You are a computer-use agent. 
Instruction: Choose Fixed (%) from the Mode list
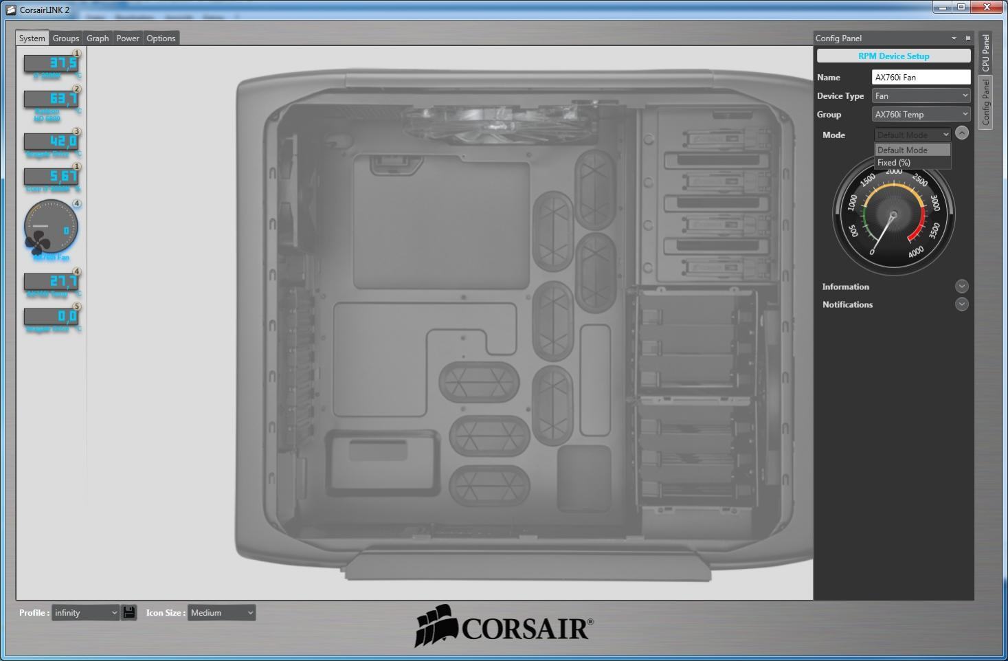[912, 163]
